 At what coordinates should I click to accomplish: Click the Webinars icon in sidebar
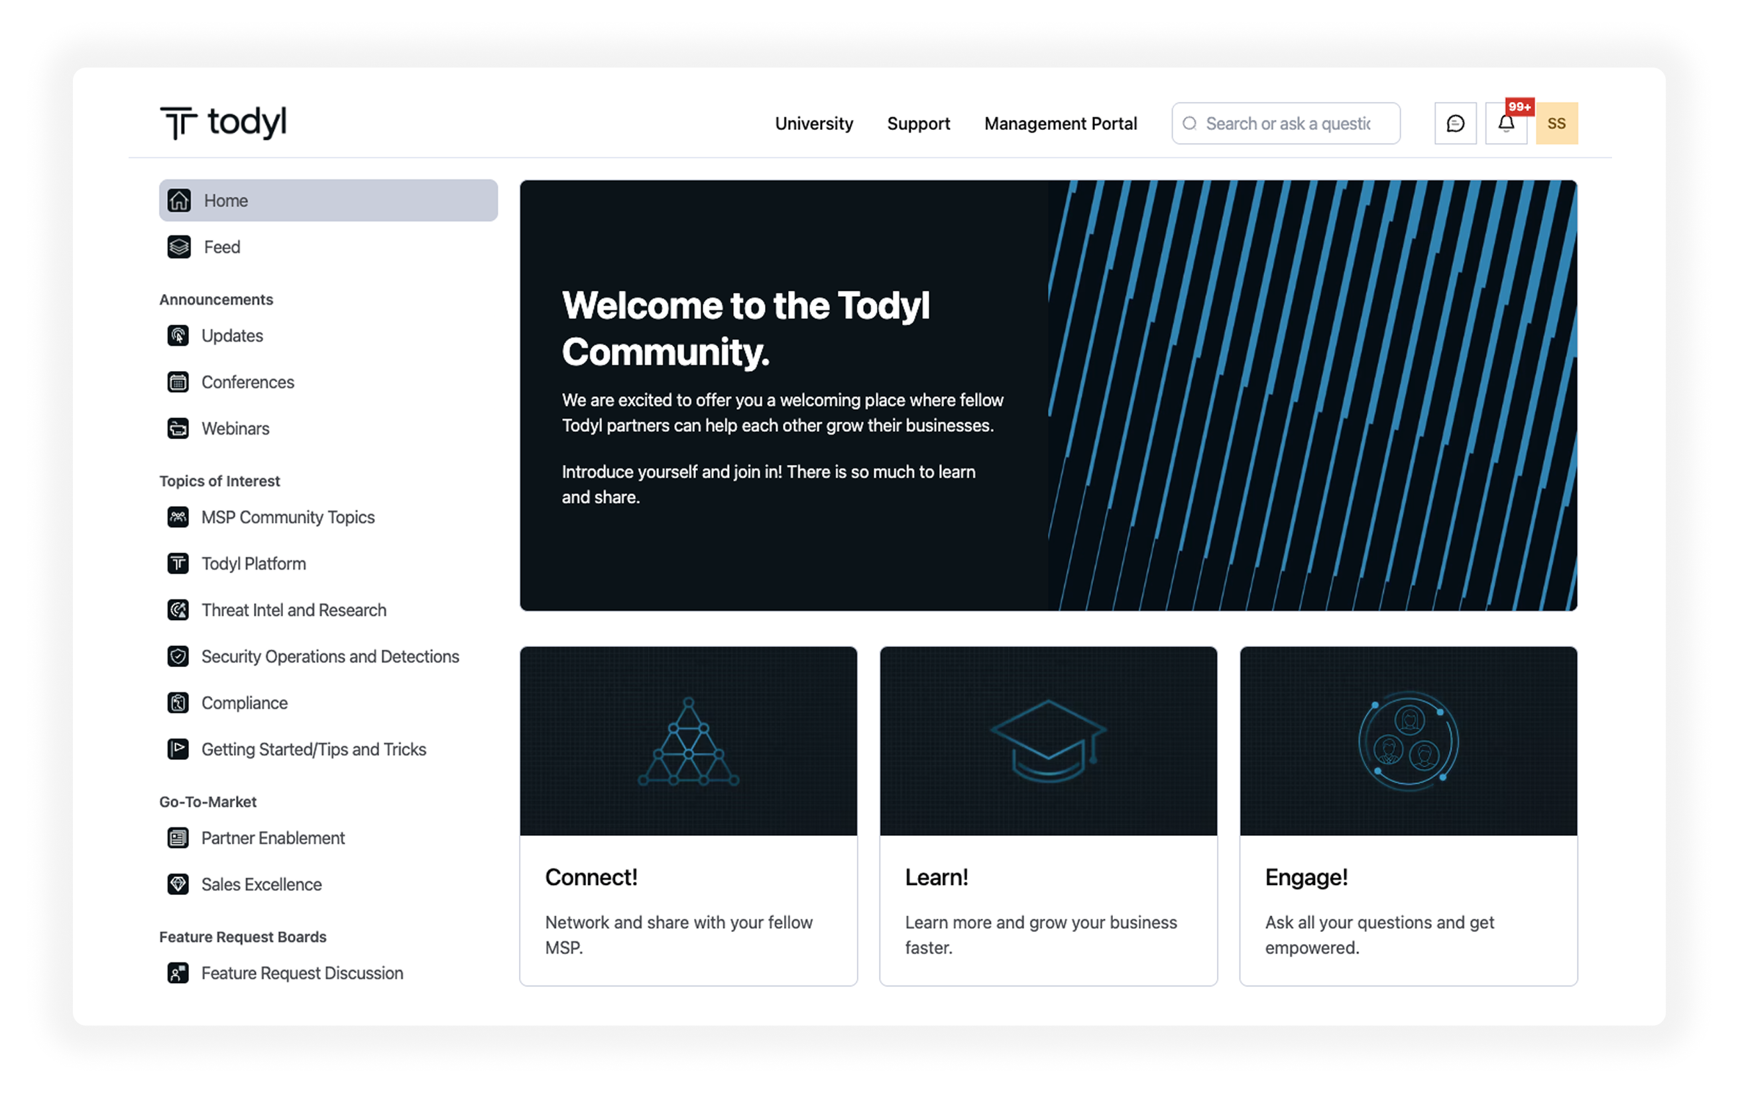pos(178,429)
